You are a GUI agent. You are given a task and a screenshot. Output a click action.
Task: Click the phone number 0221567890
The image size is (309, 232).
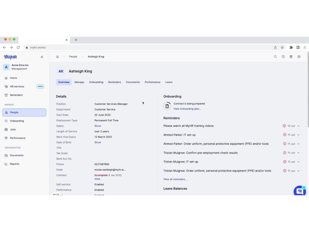click(x=102, y=164)
